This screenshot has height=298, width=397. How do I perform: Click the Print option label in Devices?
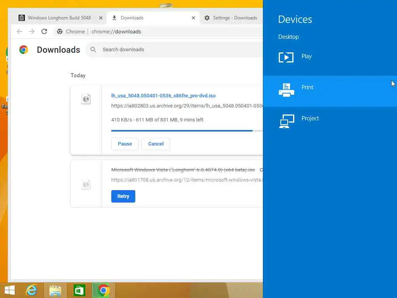307,87
